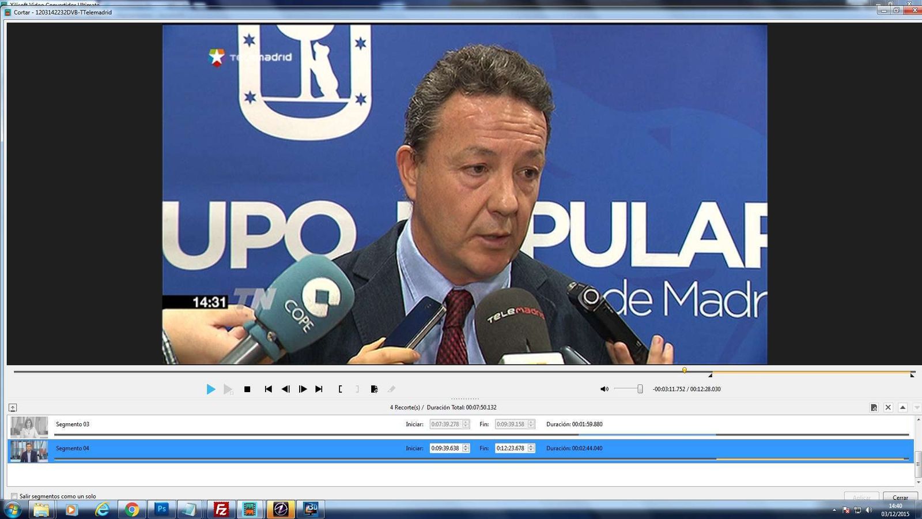Click the Cerrar button

[900, 497]
